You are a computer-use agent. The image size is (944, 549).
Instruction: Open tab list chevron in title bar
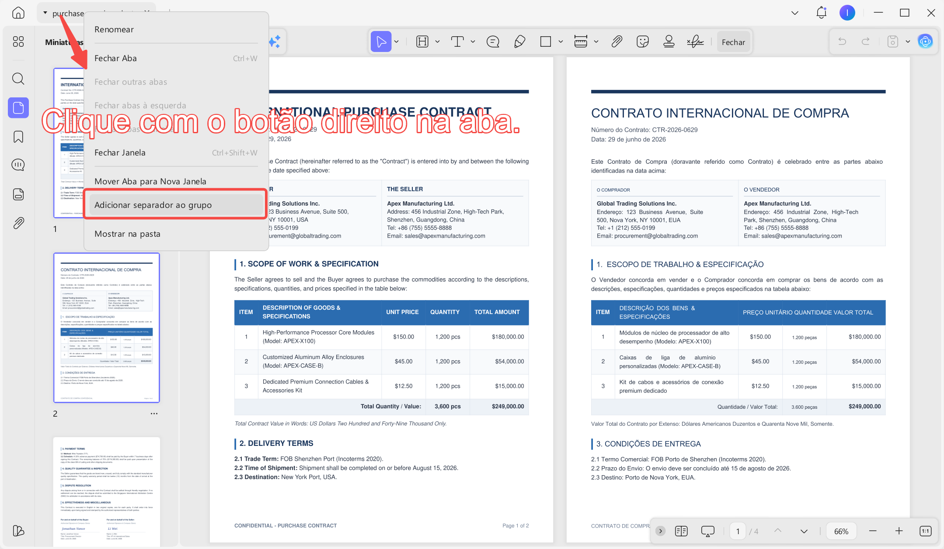(795, 13)
